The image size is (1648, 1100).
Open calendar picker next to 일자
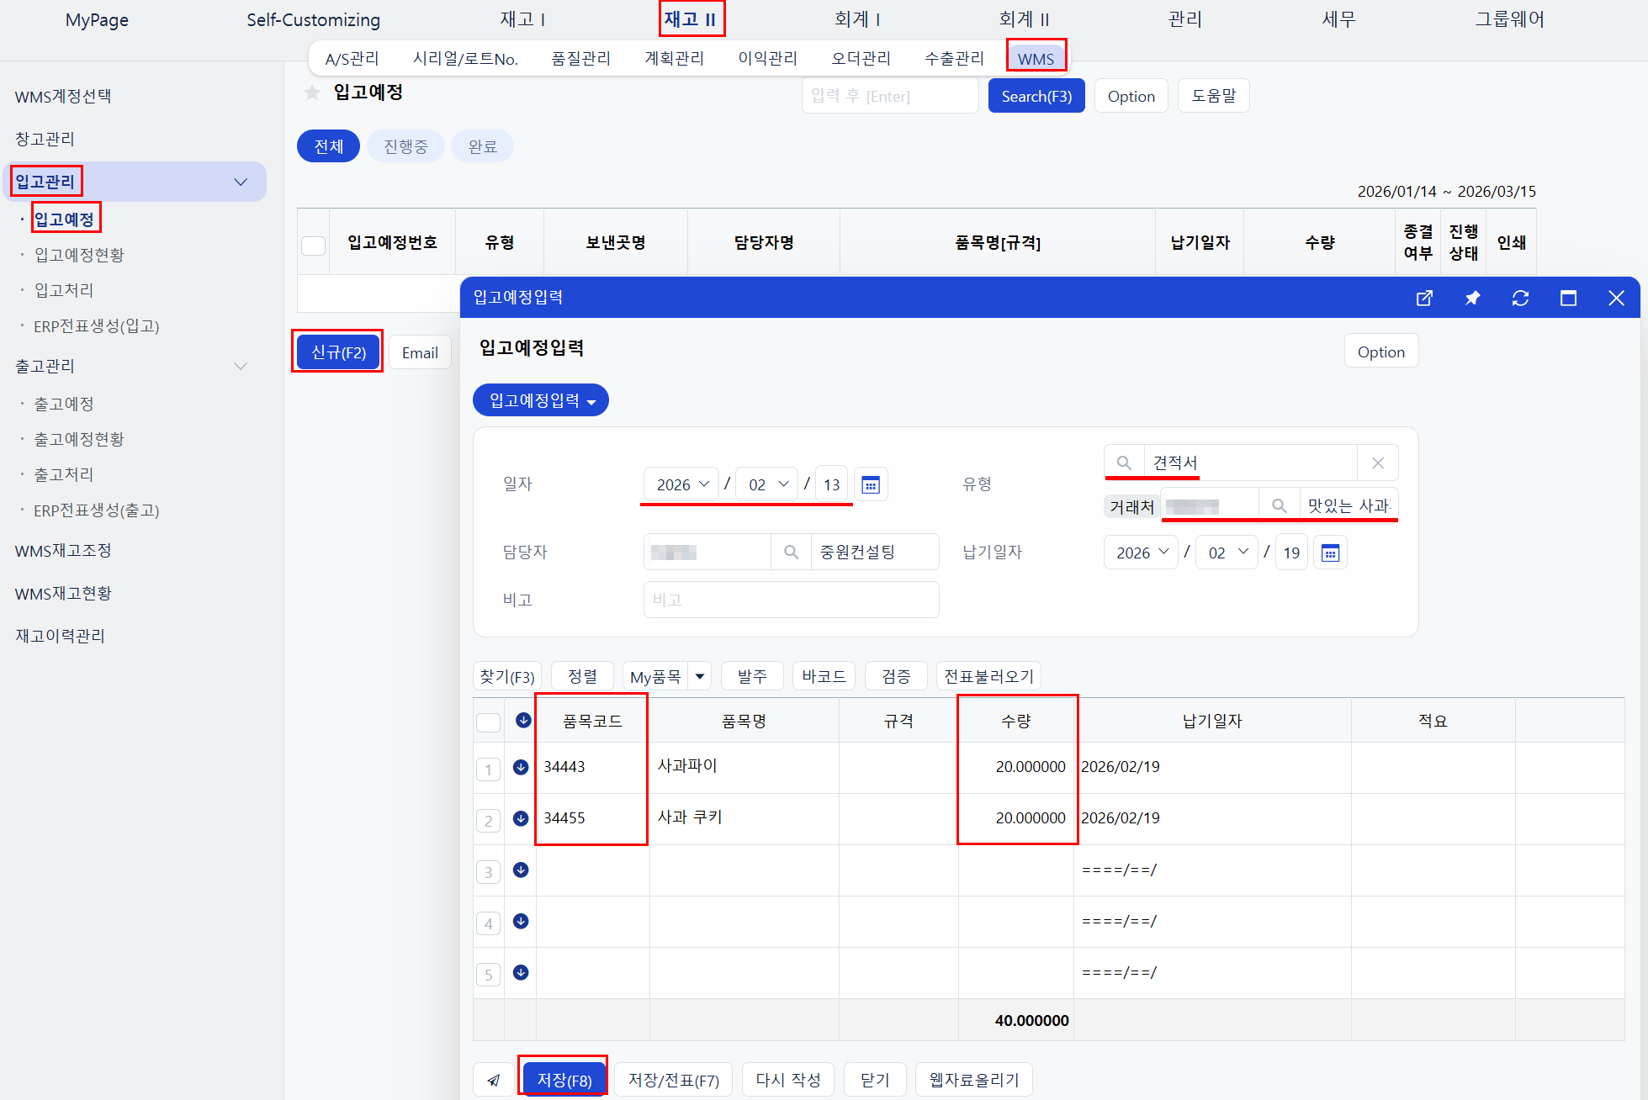tap(871, 484)
